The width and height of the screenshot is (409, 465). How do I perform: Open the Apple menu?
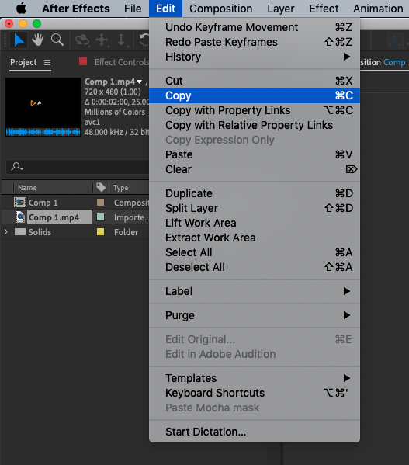[x=21, y=9]
